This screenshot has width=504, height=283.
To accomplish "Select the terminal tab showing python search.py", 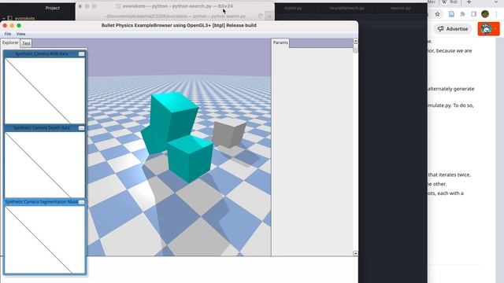I will coord(175,16).
